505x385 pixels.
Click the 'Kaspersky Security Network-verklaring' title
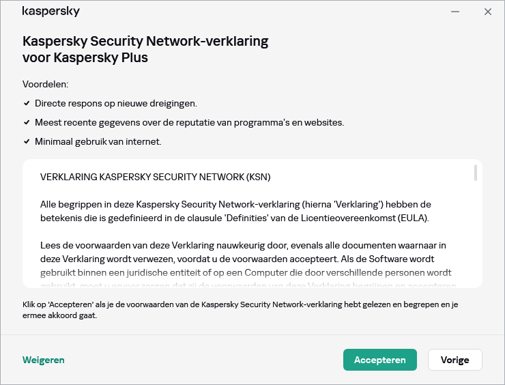click(x=145, y=49)
